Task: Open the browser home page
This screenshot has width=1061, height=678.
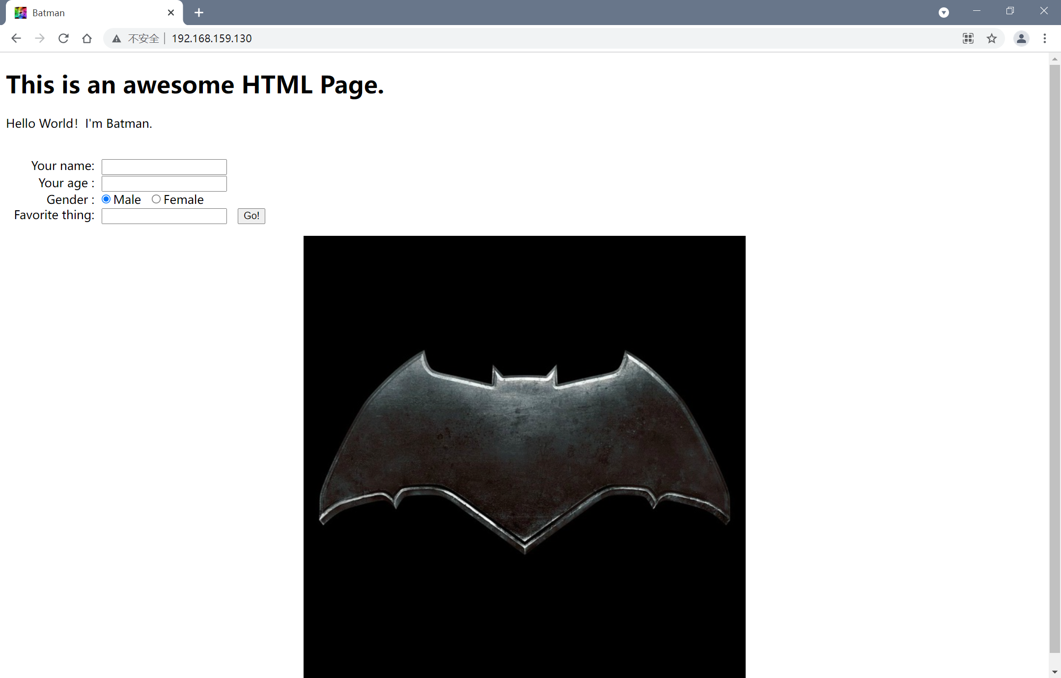Action: tap(87, 38)
